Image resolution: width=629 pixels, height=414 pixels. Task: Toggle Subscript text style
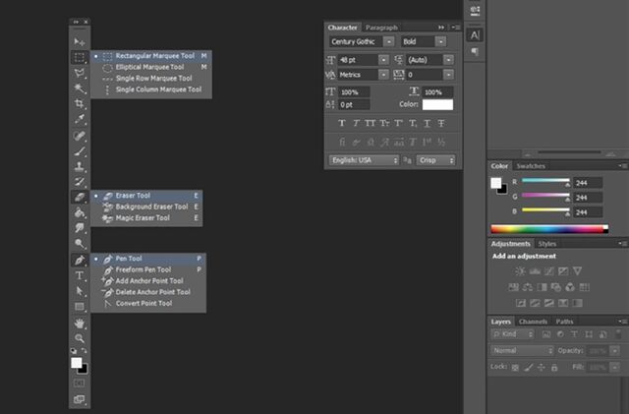(413, 123)
